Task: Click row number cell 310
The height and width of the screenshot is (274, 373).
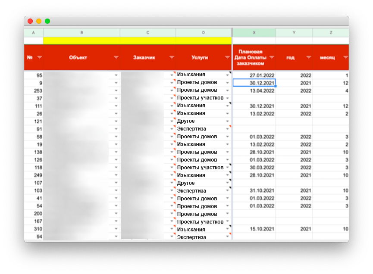Action: [x=34, y=229]
